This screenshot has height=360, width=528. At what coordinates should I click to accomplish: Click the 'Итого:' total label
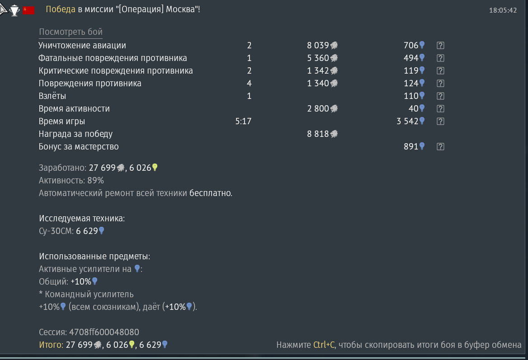click(x=51, y=345)
